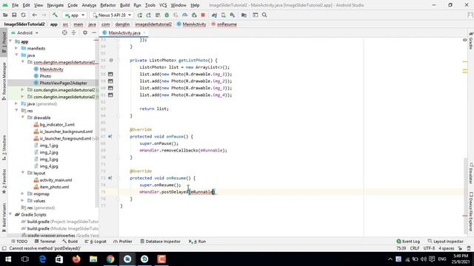The width and height of the screenshot is (474, 266).
Task: Click the Project Structure toolbar icon
Action: [244, 15]
